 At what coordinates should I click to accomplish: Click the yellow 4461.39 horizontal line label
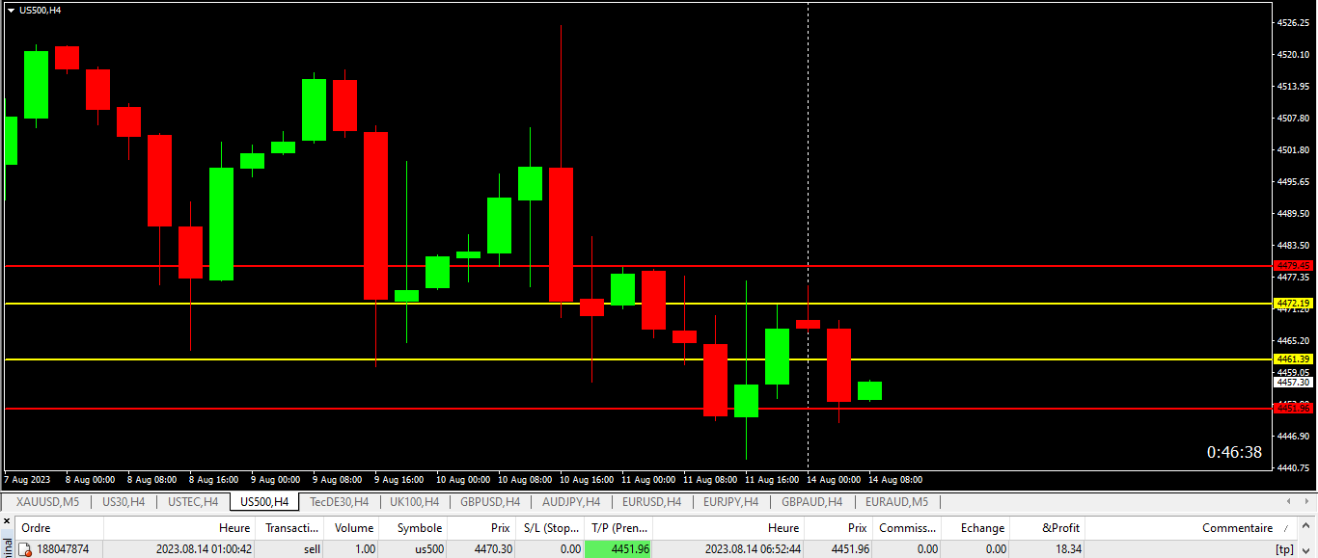(x=1294, y=359)
